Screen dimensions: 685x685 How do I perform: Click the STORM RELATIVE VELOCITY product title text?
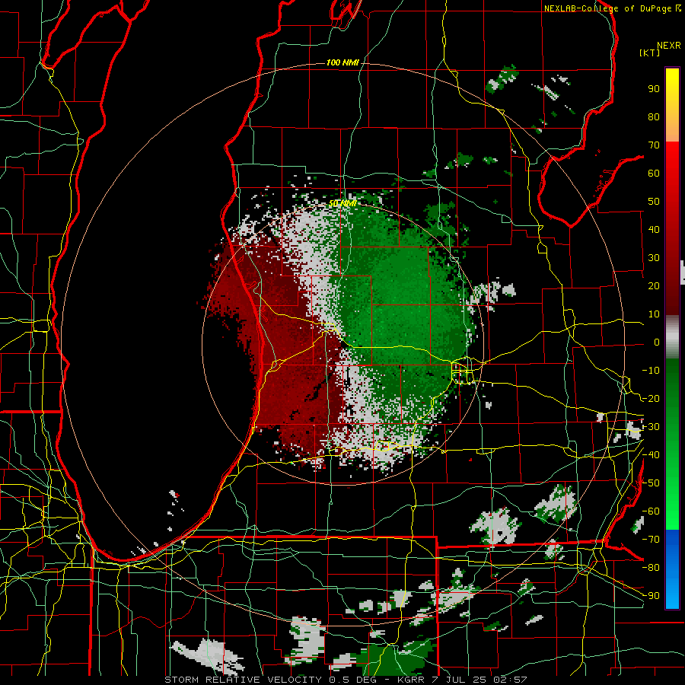point(243,680)
